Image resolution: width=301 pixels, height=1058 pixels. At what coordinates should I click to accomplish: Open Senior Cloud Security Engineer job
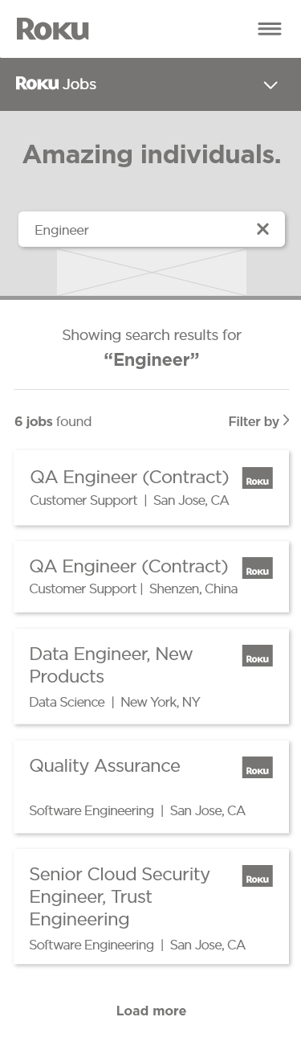coord(152,906)
